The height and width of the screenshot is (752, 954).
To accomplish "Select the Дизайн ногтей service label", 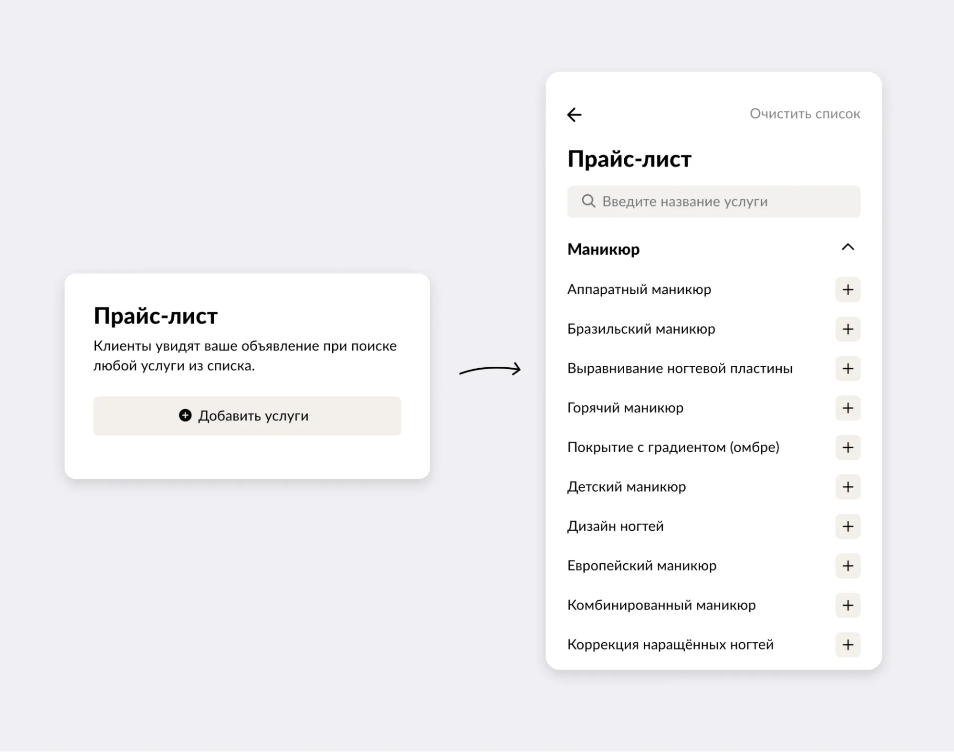I will point(615,526).
